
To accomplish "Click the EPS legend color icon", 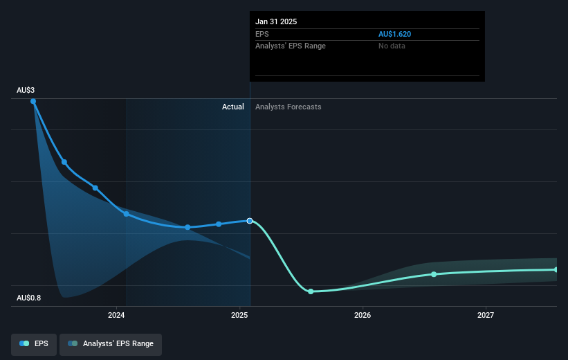I will 24,343.
